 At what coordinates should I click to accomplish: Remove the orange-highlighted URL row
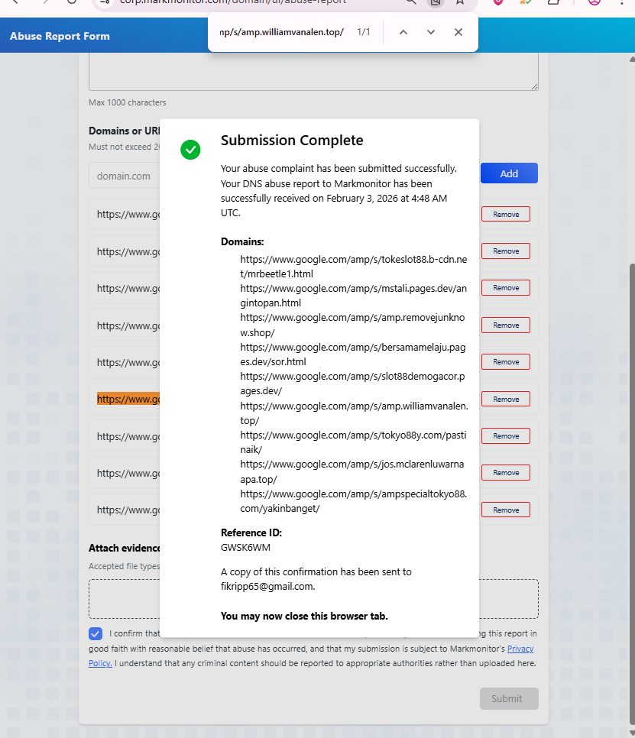coord(506,399)
